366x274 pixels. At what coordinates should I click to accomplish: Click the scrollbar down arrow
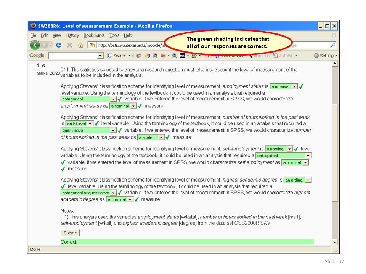335,242
